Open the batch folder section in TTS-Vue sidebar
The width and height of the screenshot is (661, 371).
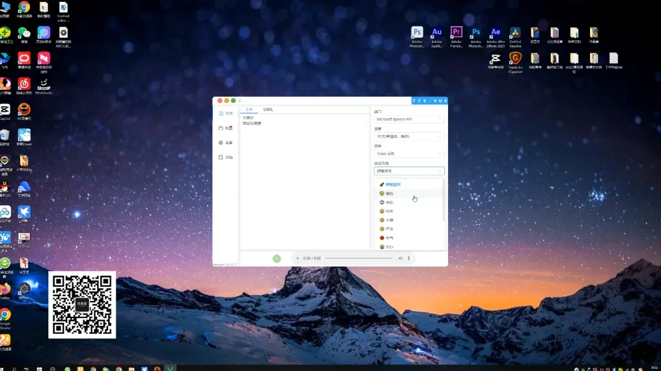tap(226, 128)
